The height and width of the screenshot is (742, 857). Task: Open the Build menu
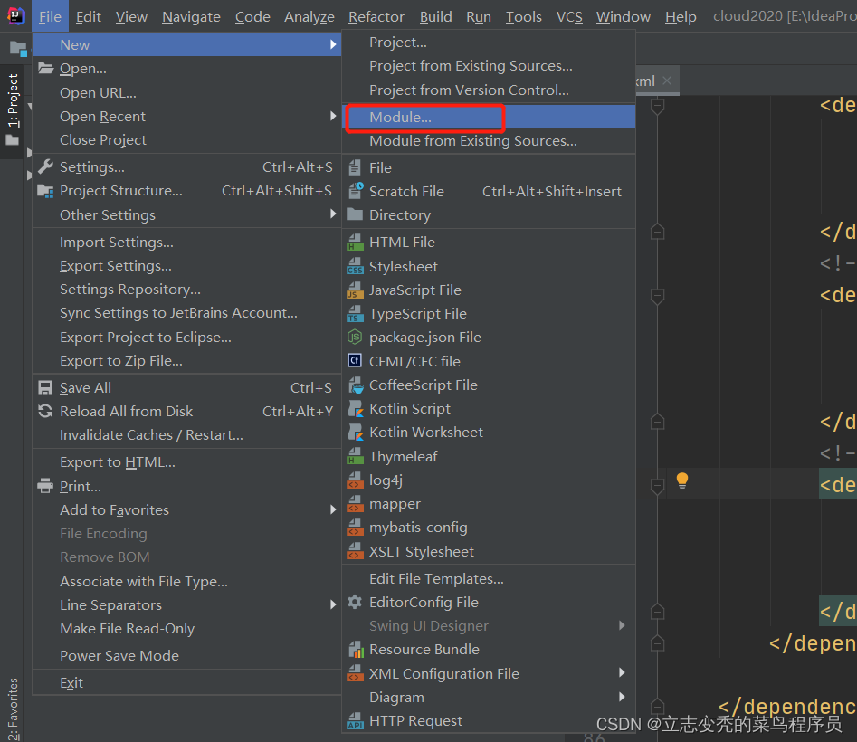pos(435,17)
